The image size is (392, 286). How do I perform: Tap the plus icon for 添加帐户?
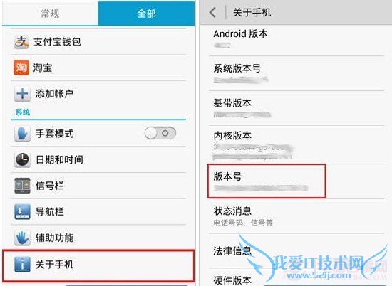[22, 94]
